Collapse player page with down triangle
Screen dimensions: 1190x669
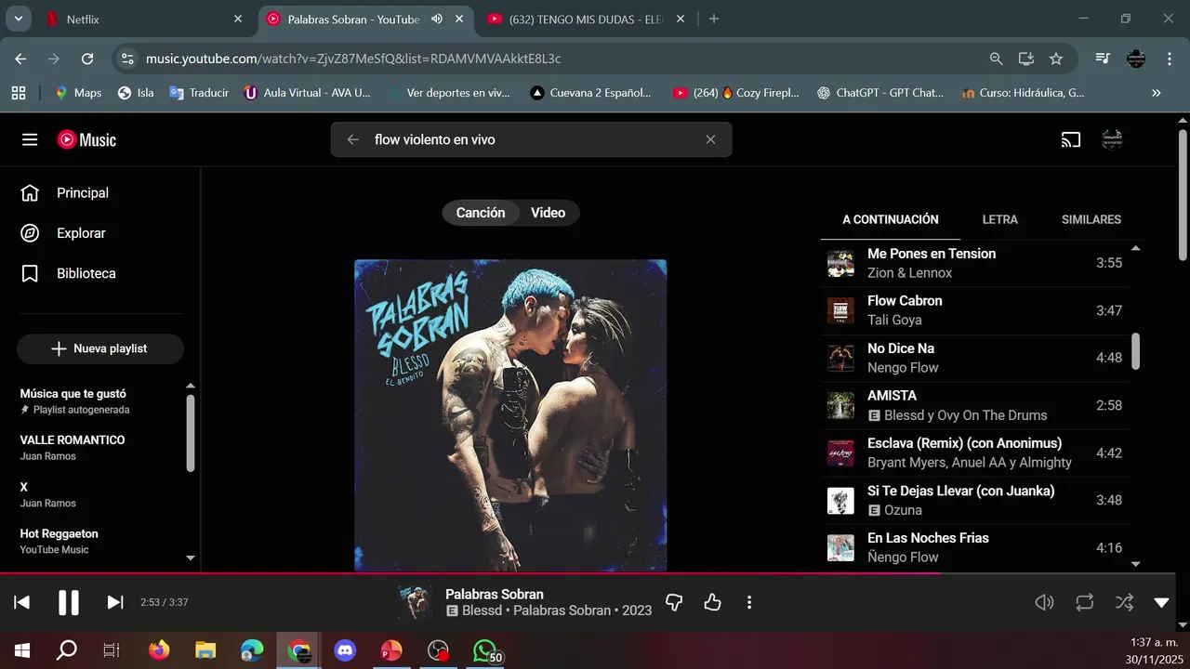pos(1161,602)
